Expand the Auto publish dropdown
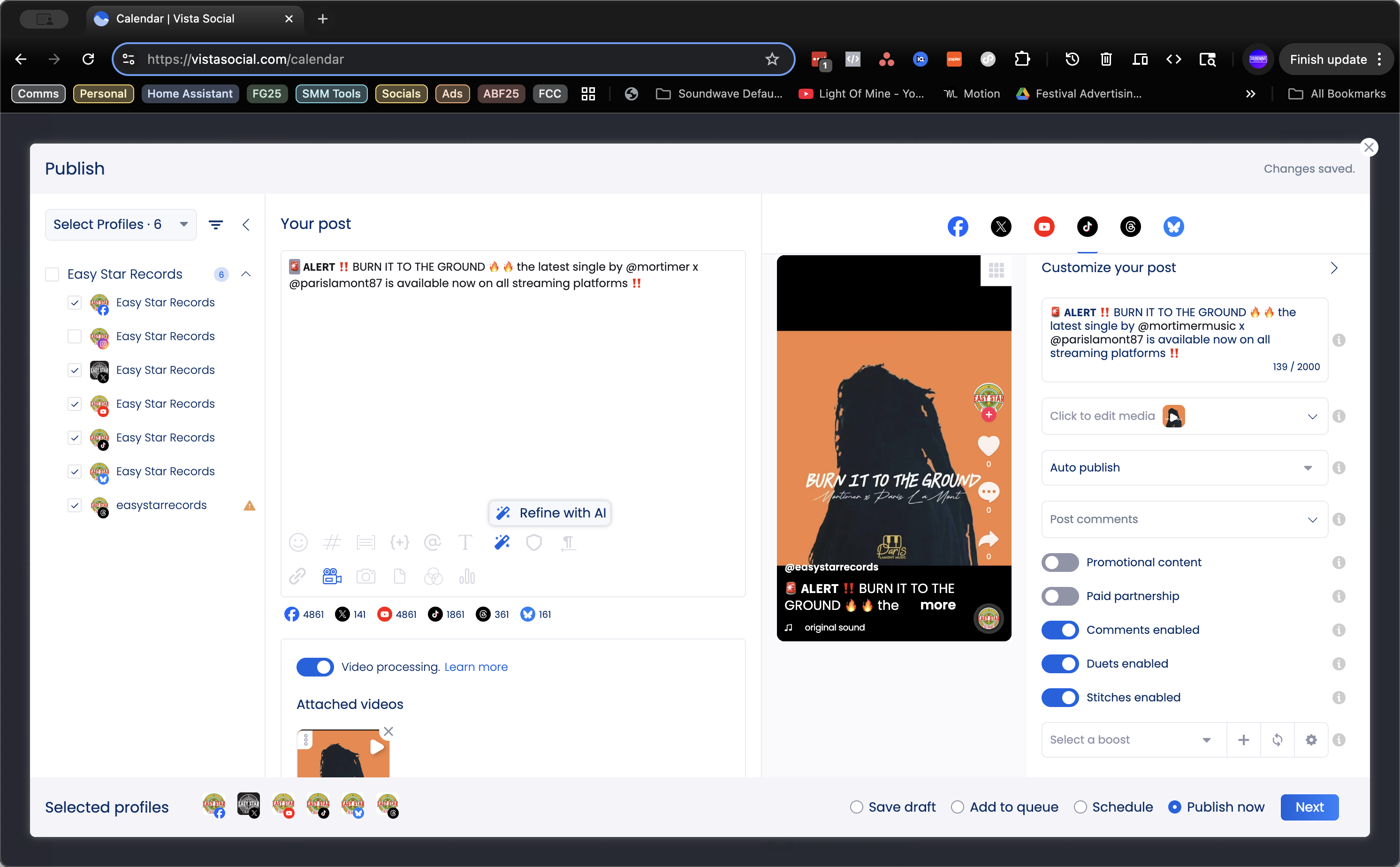This screenshot has height=867, width=1400. pos(1184,468)
